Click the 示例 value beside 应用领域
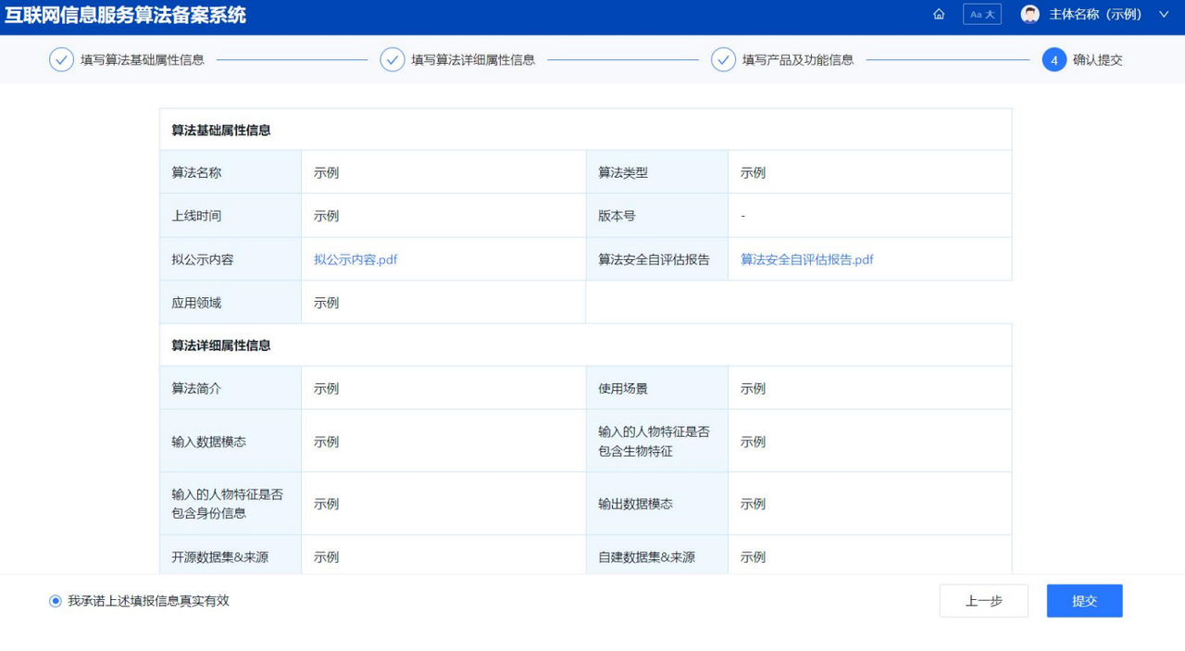 click(x=326, y=303)
